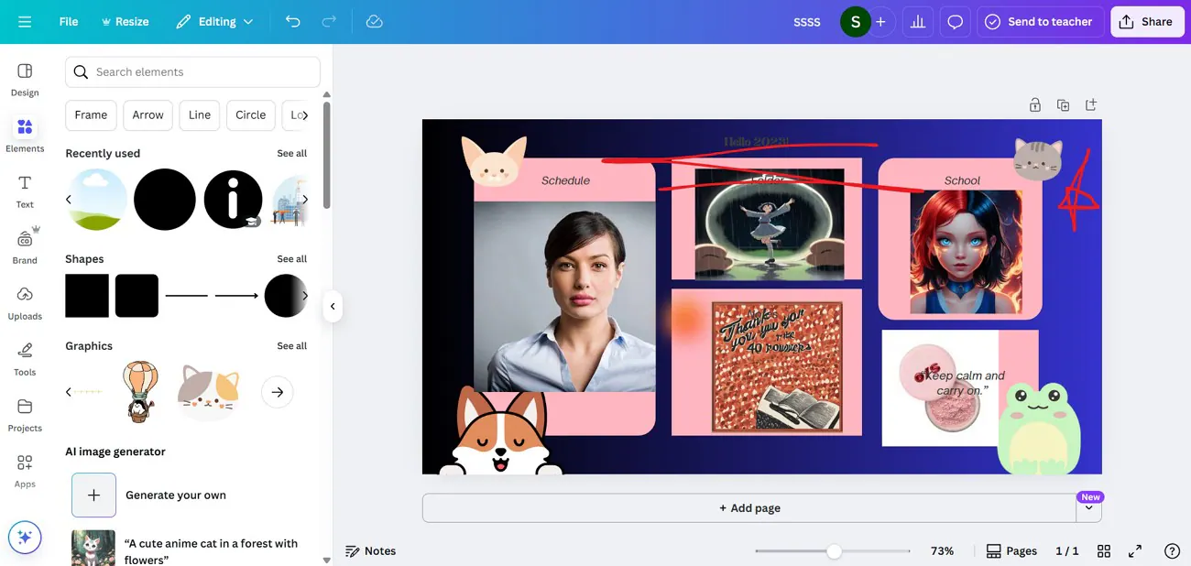Add new page icon above canvas
The width and height of the screenshot is (1191, 566).
[x=1091, y=105]
